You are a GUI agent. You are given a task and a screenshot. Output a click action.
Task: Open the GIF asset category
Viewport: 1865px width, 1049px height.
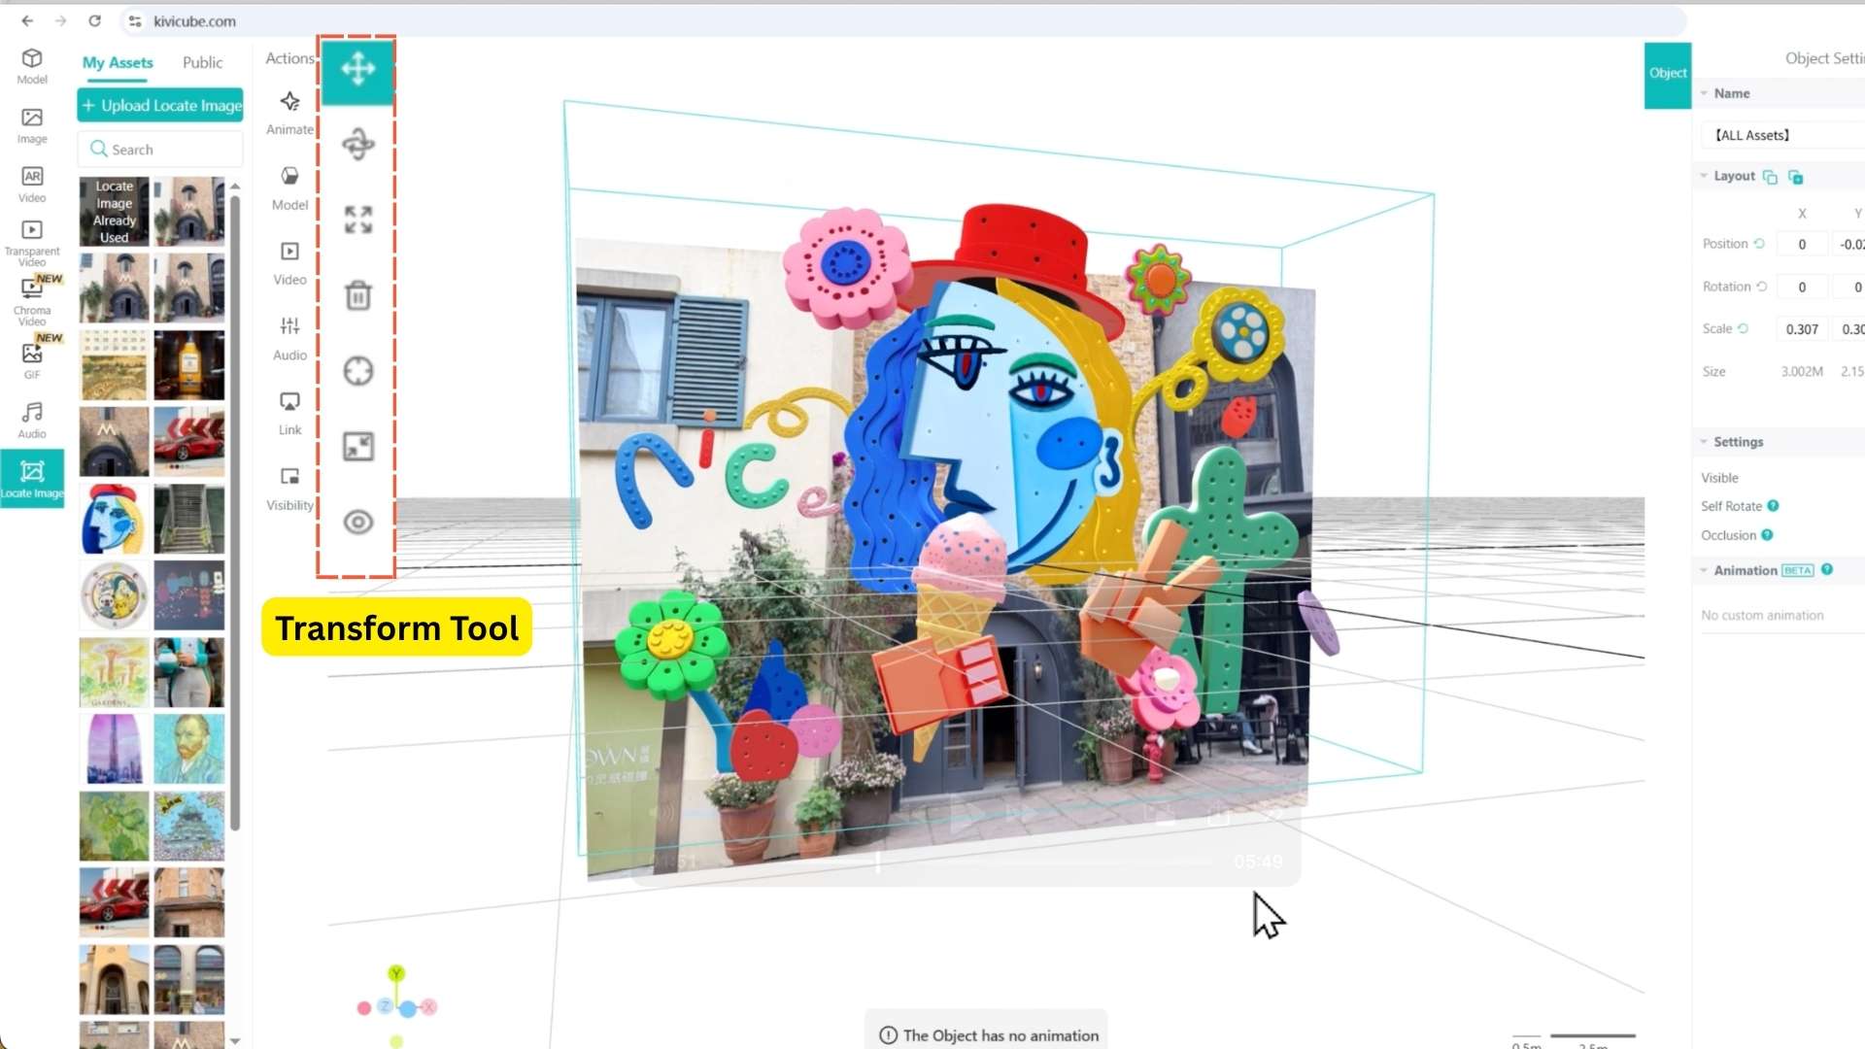(x=32, y=360)
